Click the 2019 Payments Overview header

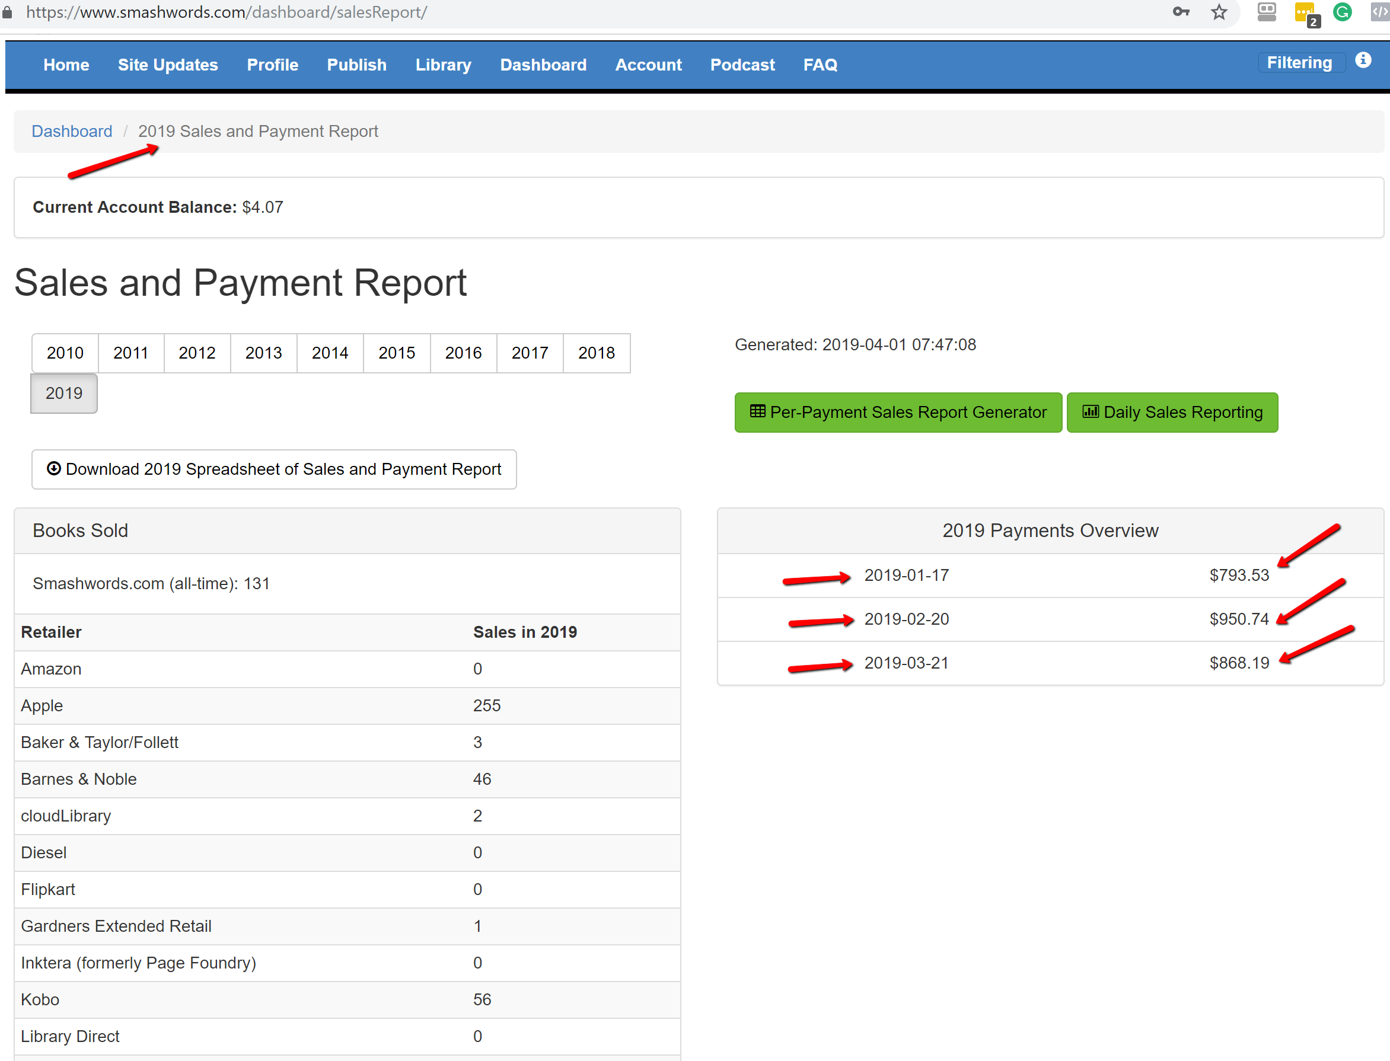click(x=1050, y=531)
